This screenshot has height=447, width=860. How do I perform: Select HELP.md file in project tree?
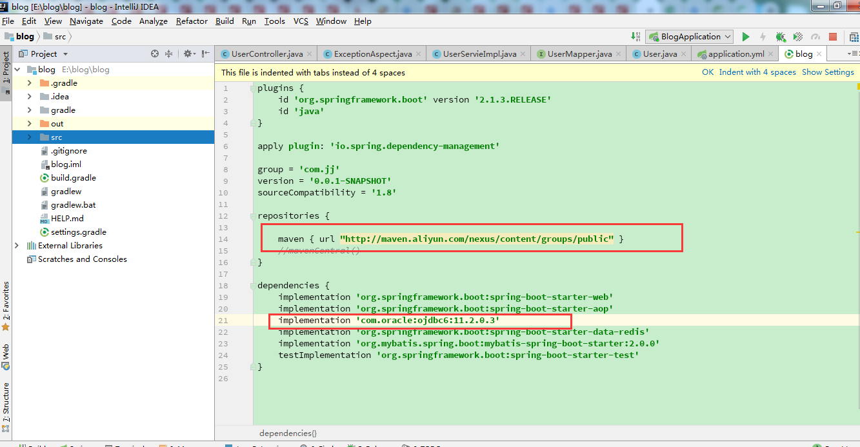coord(67,218)
